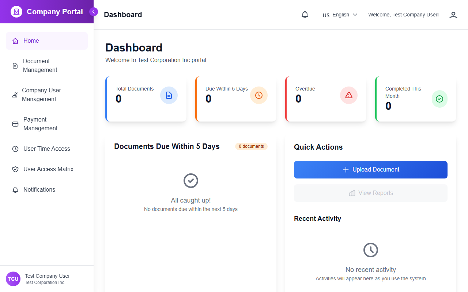Click the Overdue warning triangle icon
This screenshot has height=292, width=468.
(348, 95)
